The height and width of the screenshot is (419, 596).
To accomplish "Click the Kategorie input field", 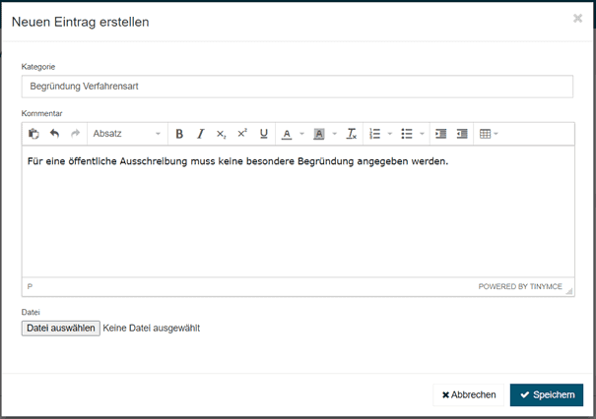I will 298,87.
